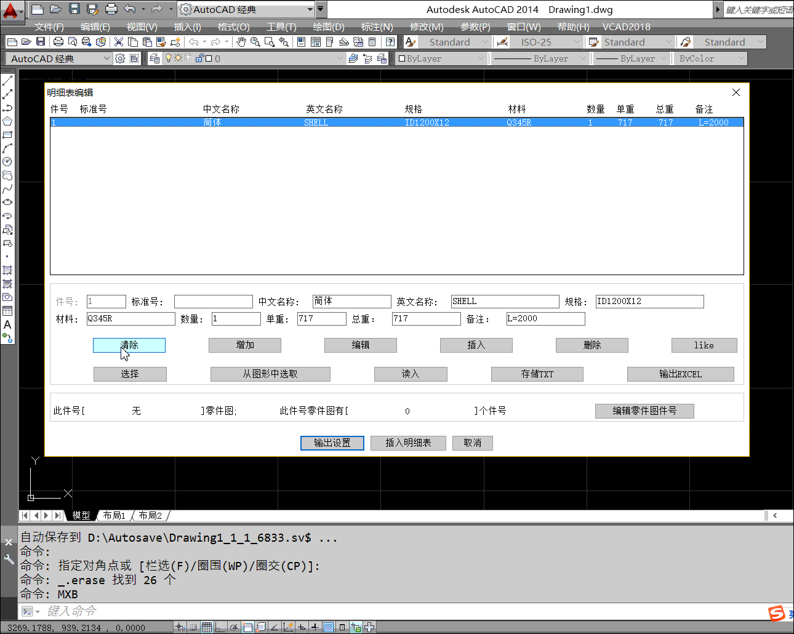Select the Circle draw tool
This screenshot has width=794, height=634.
pyautogui.click(x=7, y=162)
